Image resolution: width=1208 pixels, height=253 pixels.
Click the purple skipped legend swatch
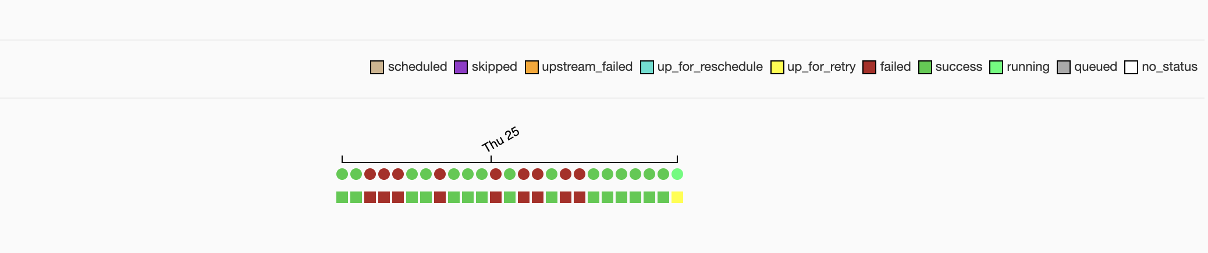[461, 67]
